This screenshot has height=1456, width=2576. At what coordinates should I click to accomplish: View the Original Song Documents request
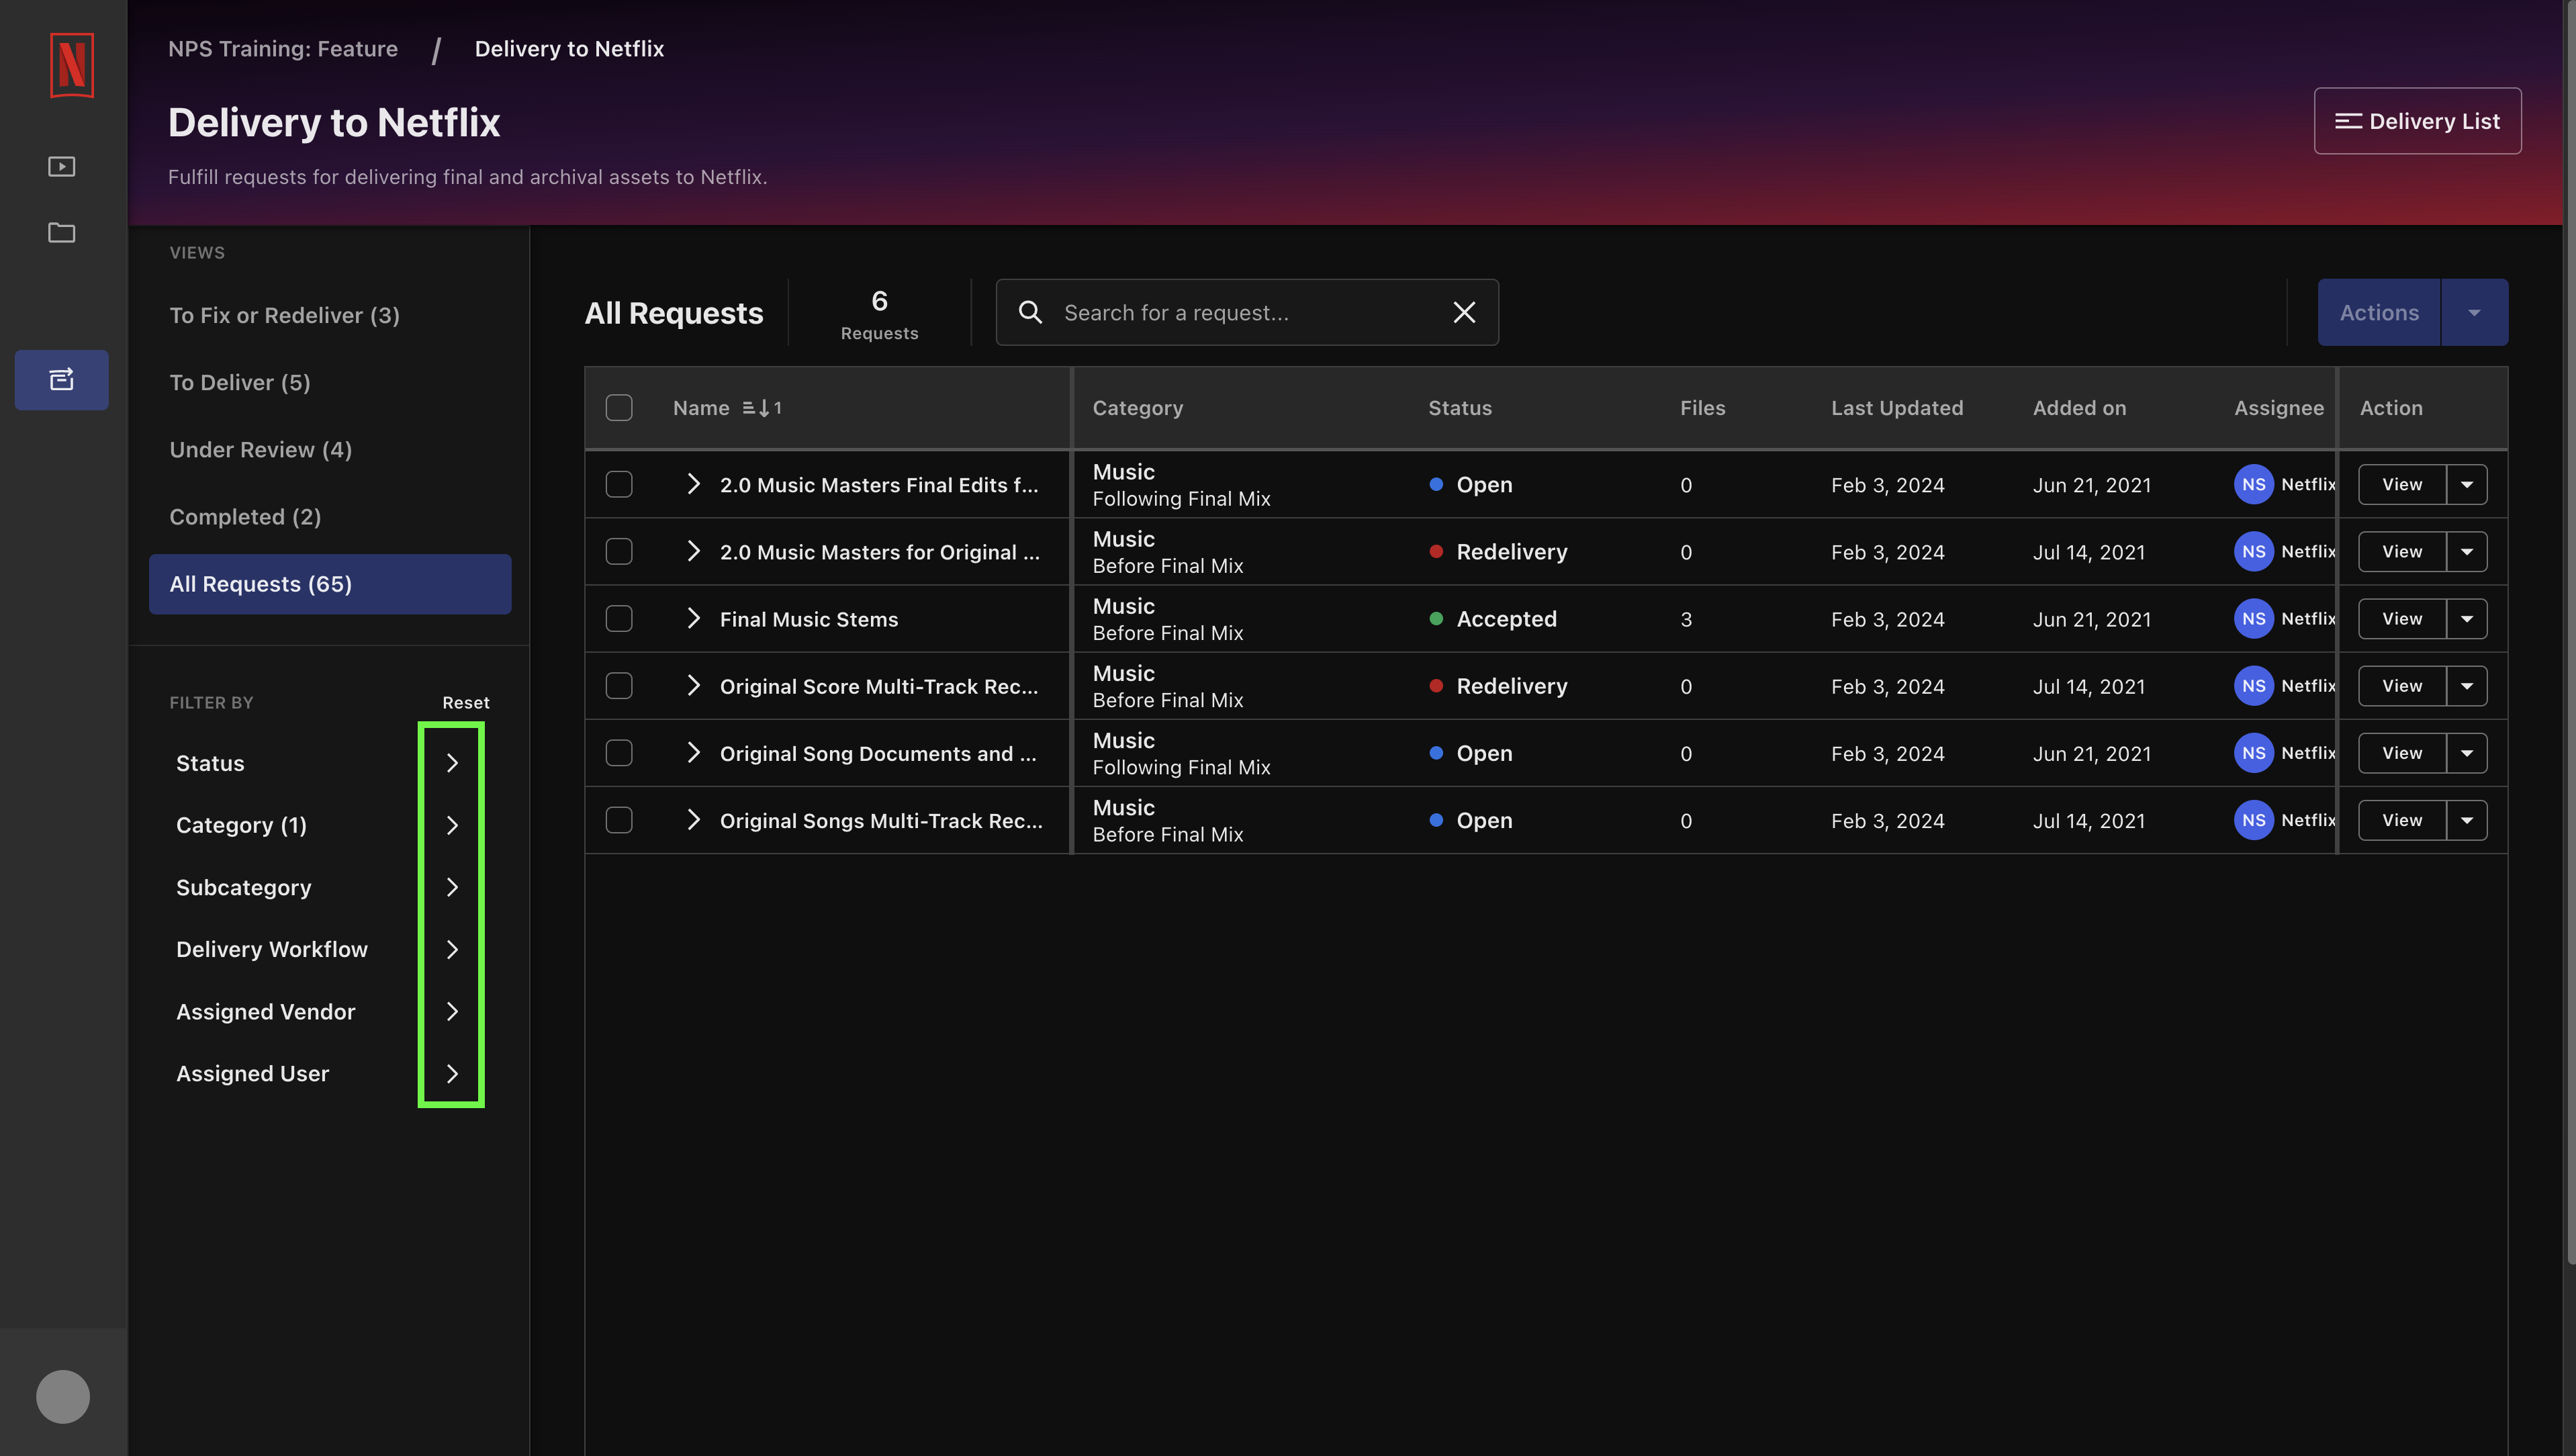coord(2402,753)
